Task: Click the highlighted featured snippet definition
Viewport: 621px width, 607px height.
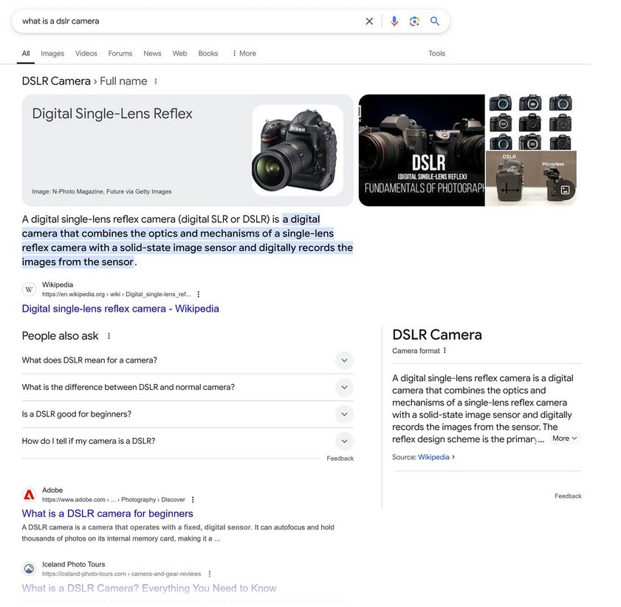Action: [188, 241]
